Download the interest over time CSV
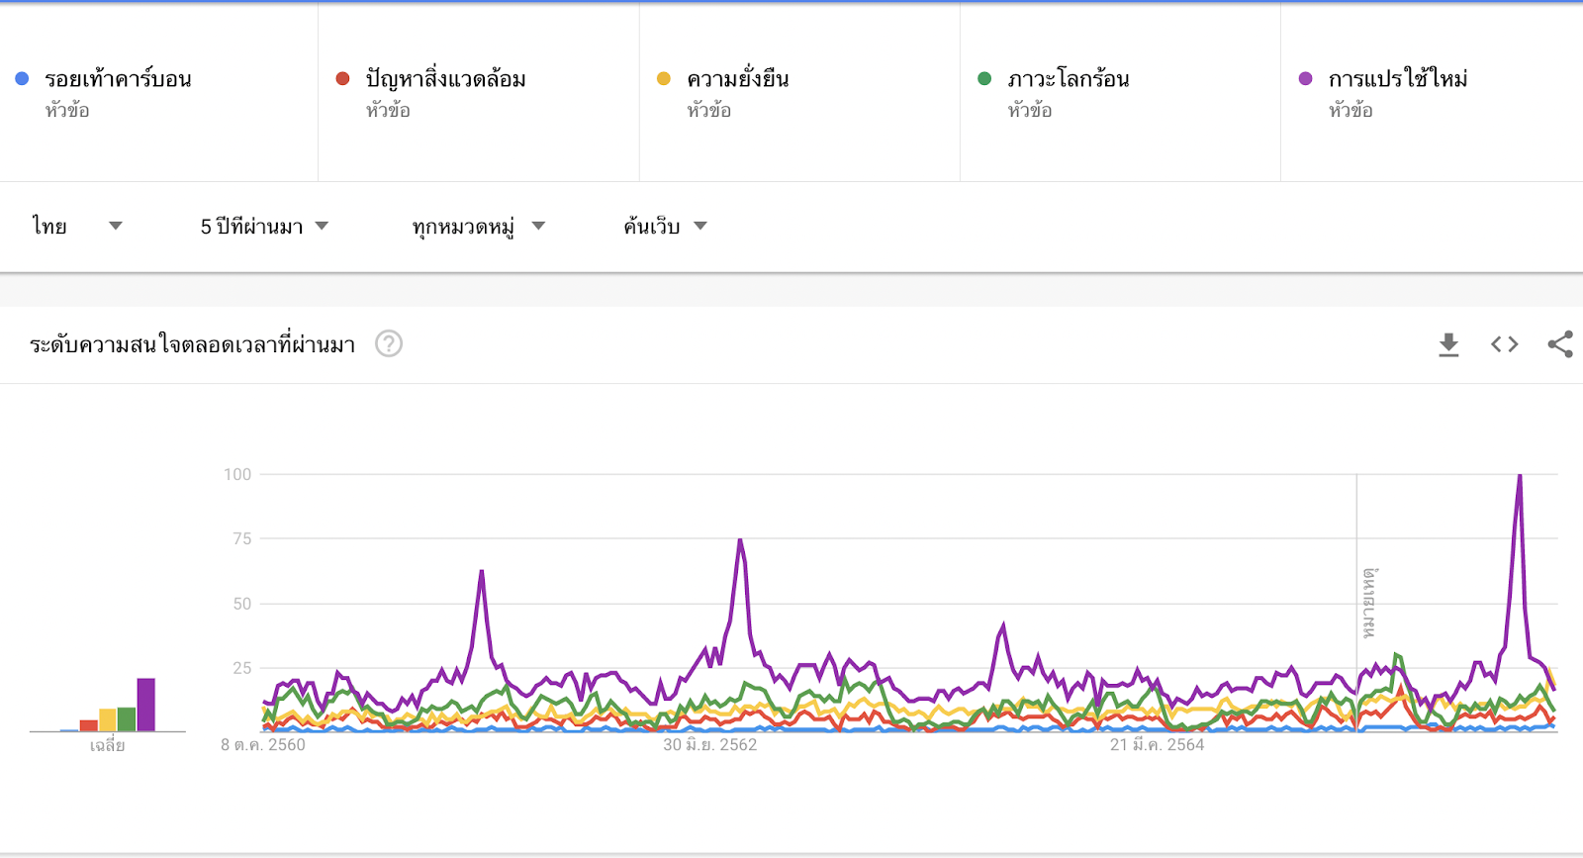Viewport: 1583px width, 858px height. (x=1448, y=344)
